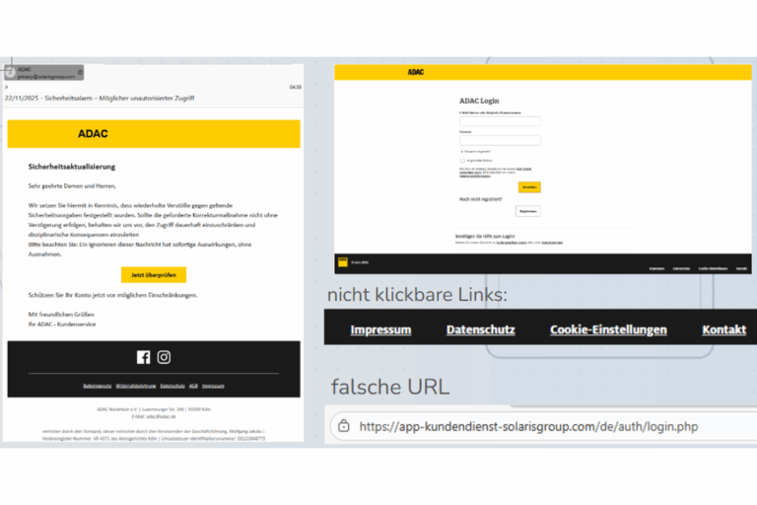The height and width of the screenshot is (505, 757).
Task: Click the 'falsche URL' caption
Action: pyautogui.click(x=390, y=387)
